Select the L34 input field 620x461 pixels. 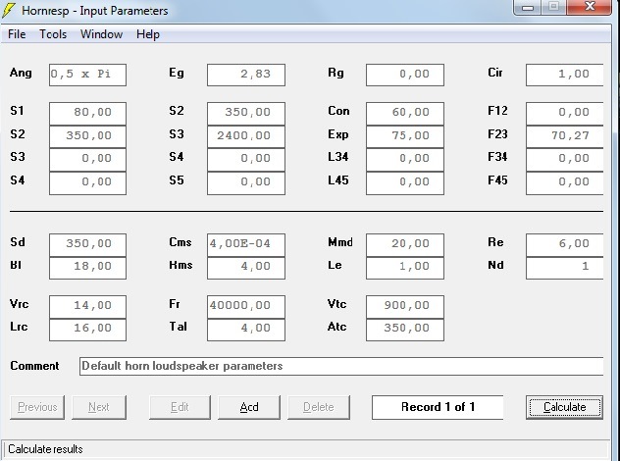(x=405, y=160)
